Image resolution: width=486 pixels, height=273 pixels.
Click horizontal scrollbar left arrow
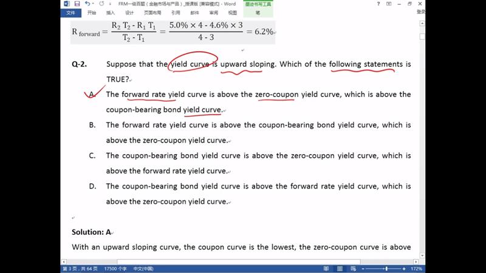pos(64,262)
